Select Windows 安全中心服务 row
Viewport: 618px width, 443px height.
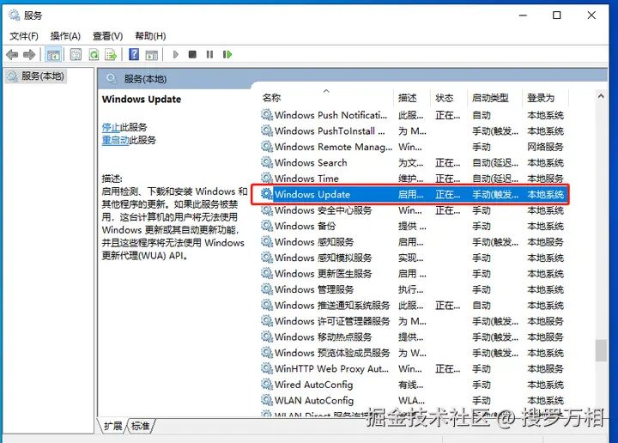pos(414,210)
